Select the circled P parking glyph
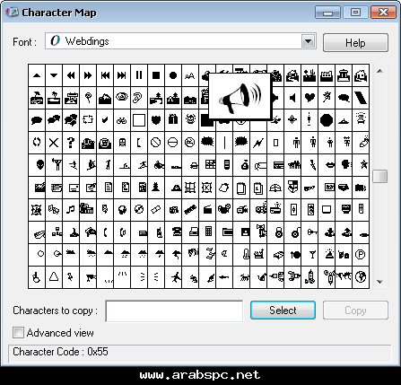The image size is (401, 385). [x=361, y=255]
